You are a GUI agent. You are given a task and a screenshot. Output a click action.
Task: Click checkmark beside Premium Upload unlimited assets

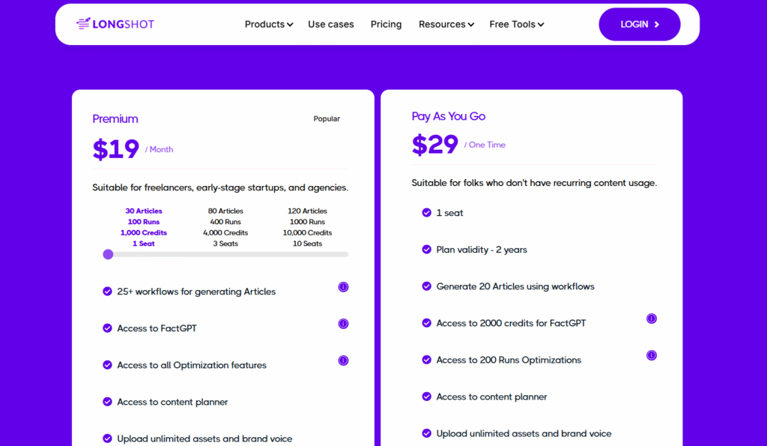(x=107, y=439)
